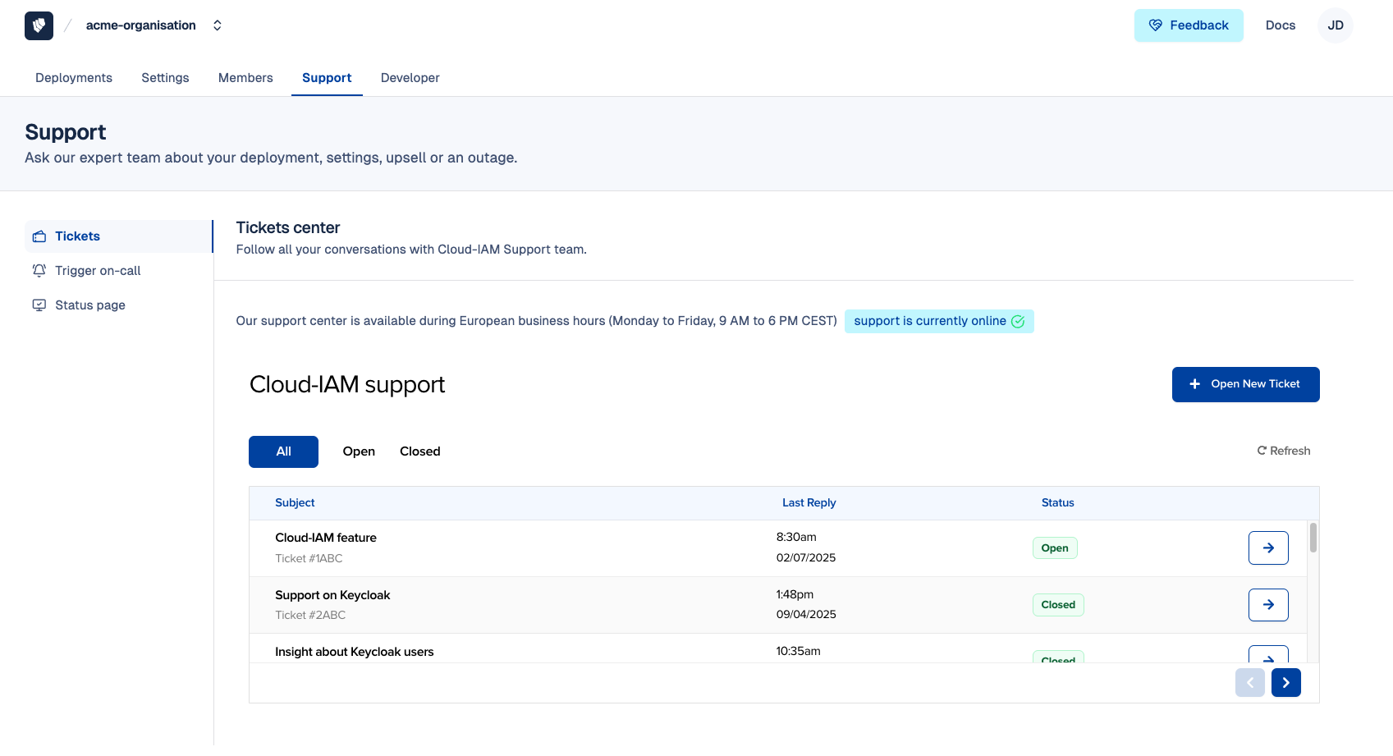Switch to the Settings tab
This screenshot has height=756, width=1393.
point(165,78)
